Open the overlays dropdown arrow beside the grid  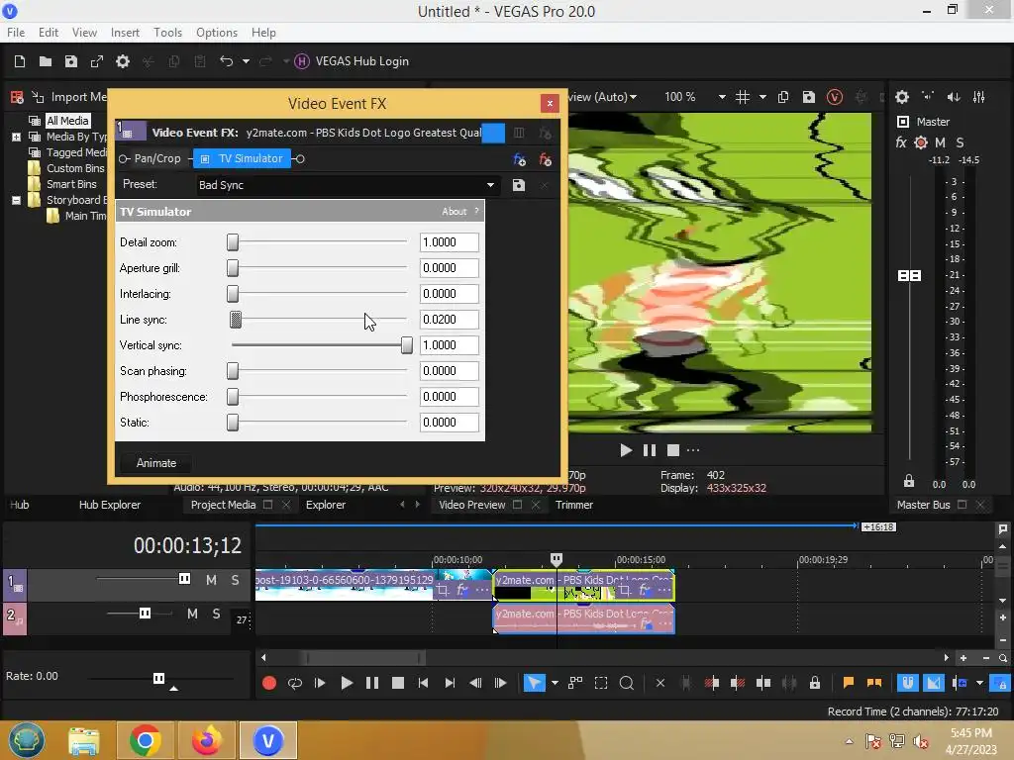(763, 97)
